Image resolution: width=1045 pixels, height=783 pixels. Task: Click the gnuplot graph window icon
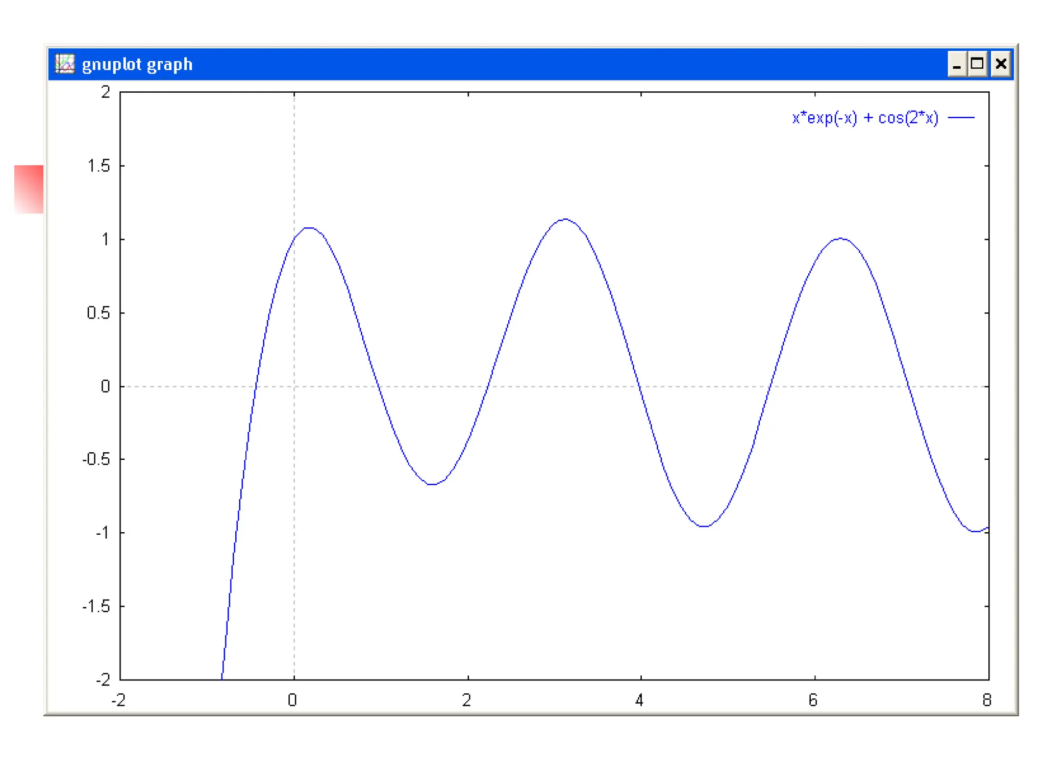click(65, 64)
